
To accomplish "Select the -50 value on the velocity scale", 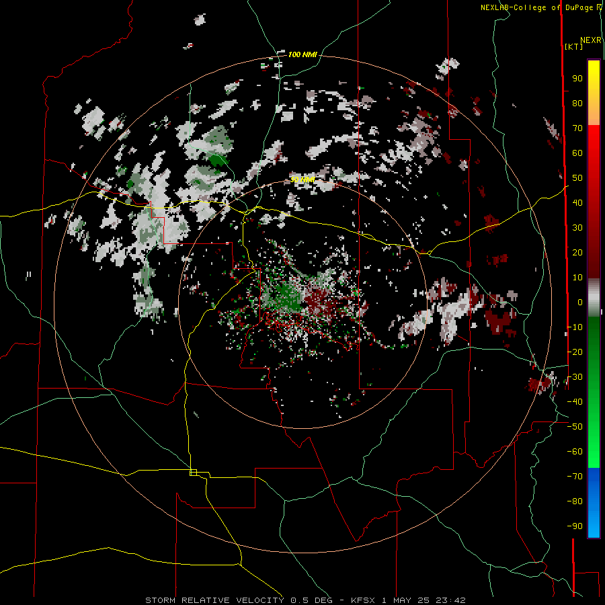I will coord(575,427).
